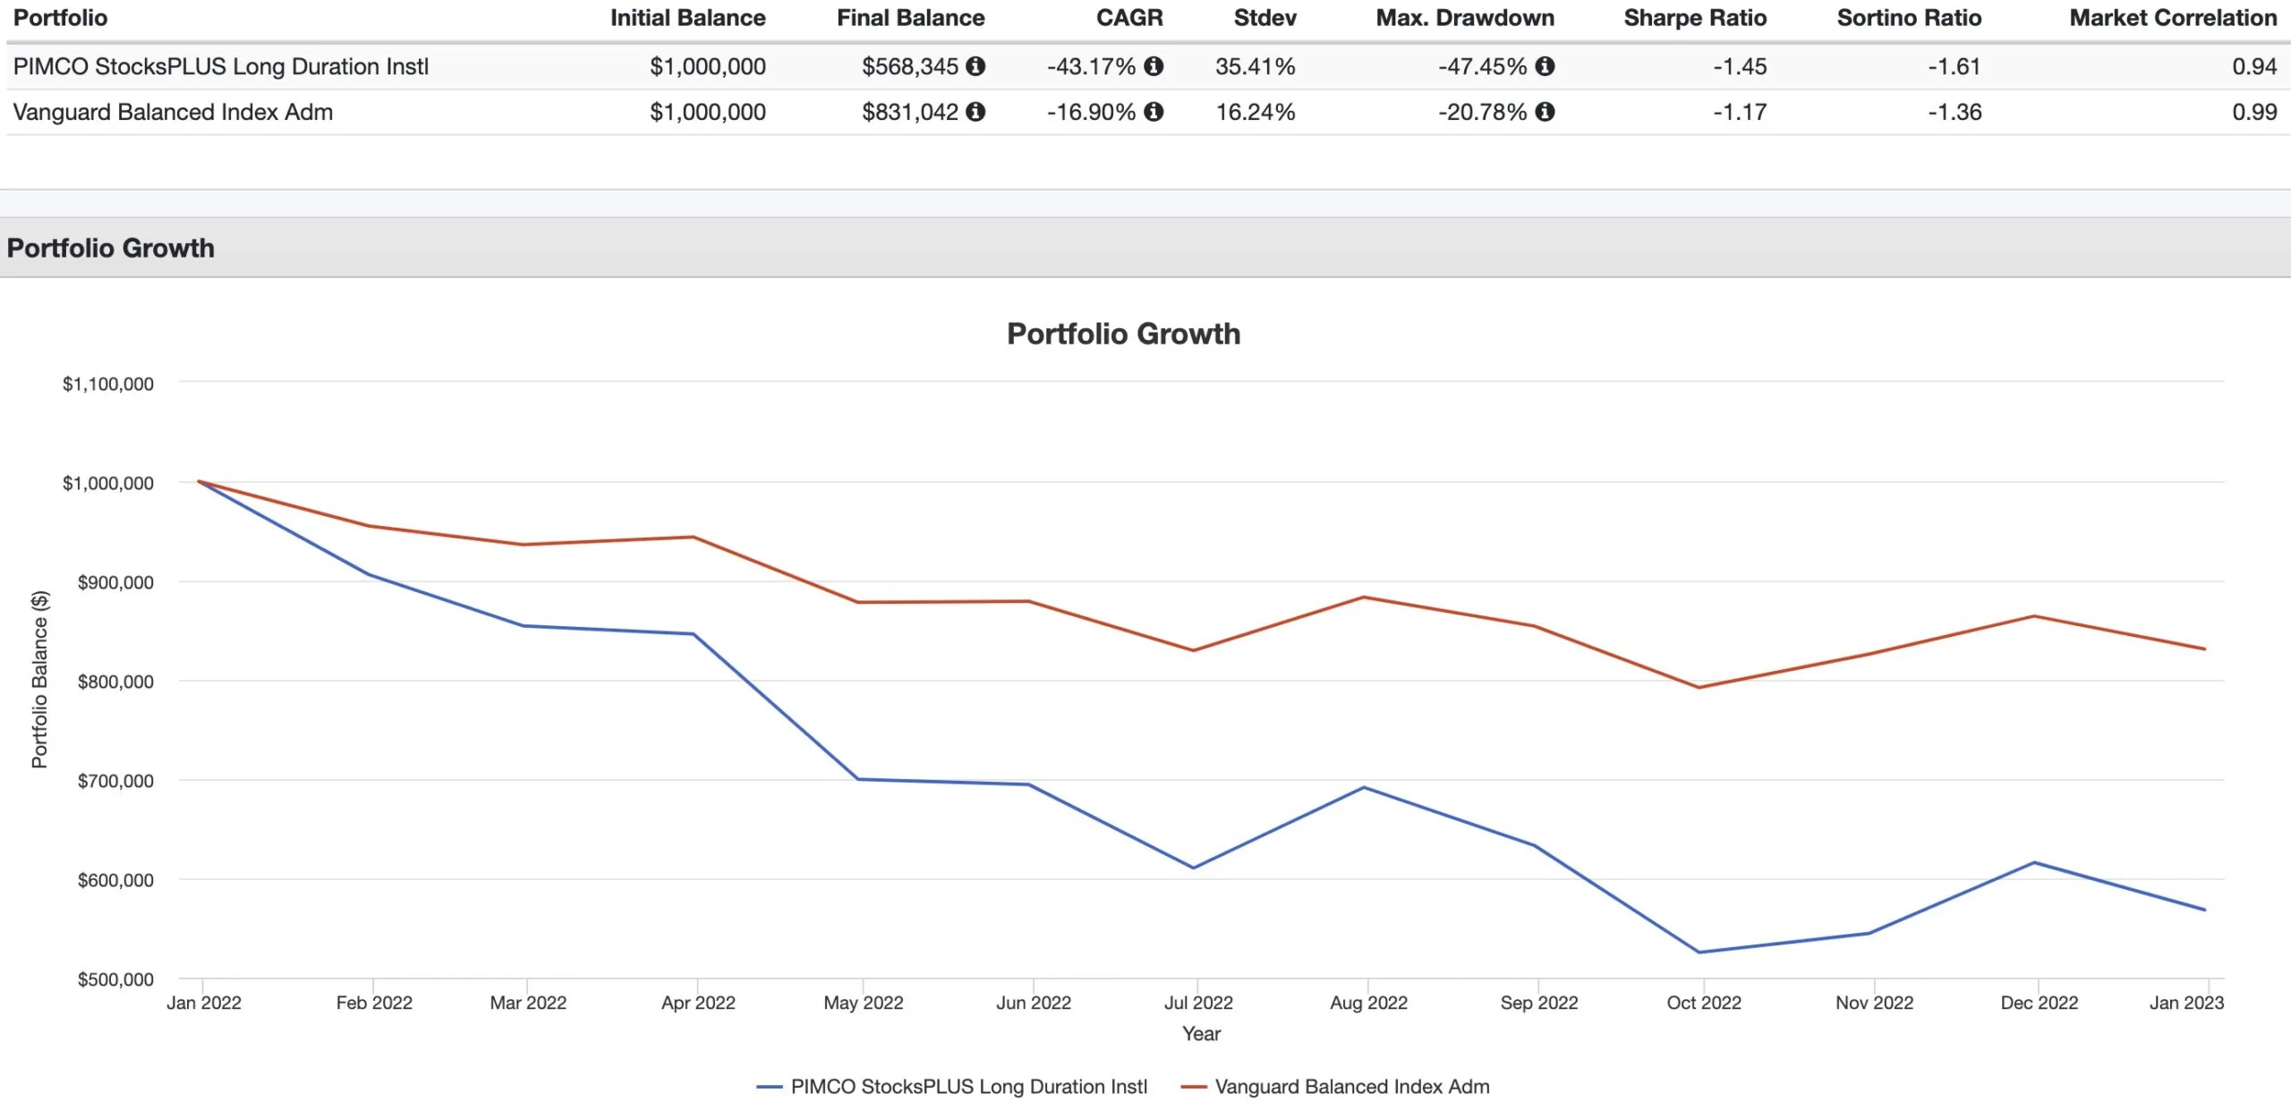The width and height of the screenshot is (2291, 1110).
Task: Click the Jul 2022 x-axis label
Action: (1198, 1003)
